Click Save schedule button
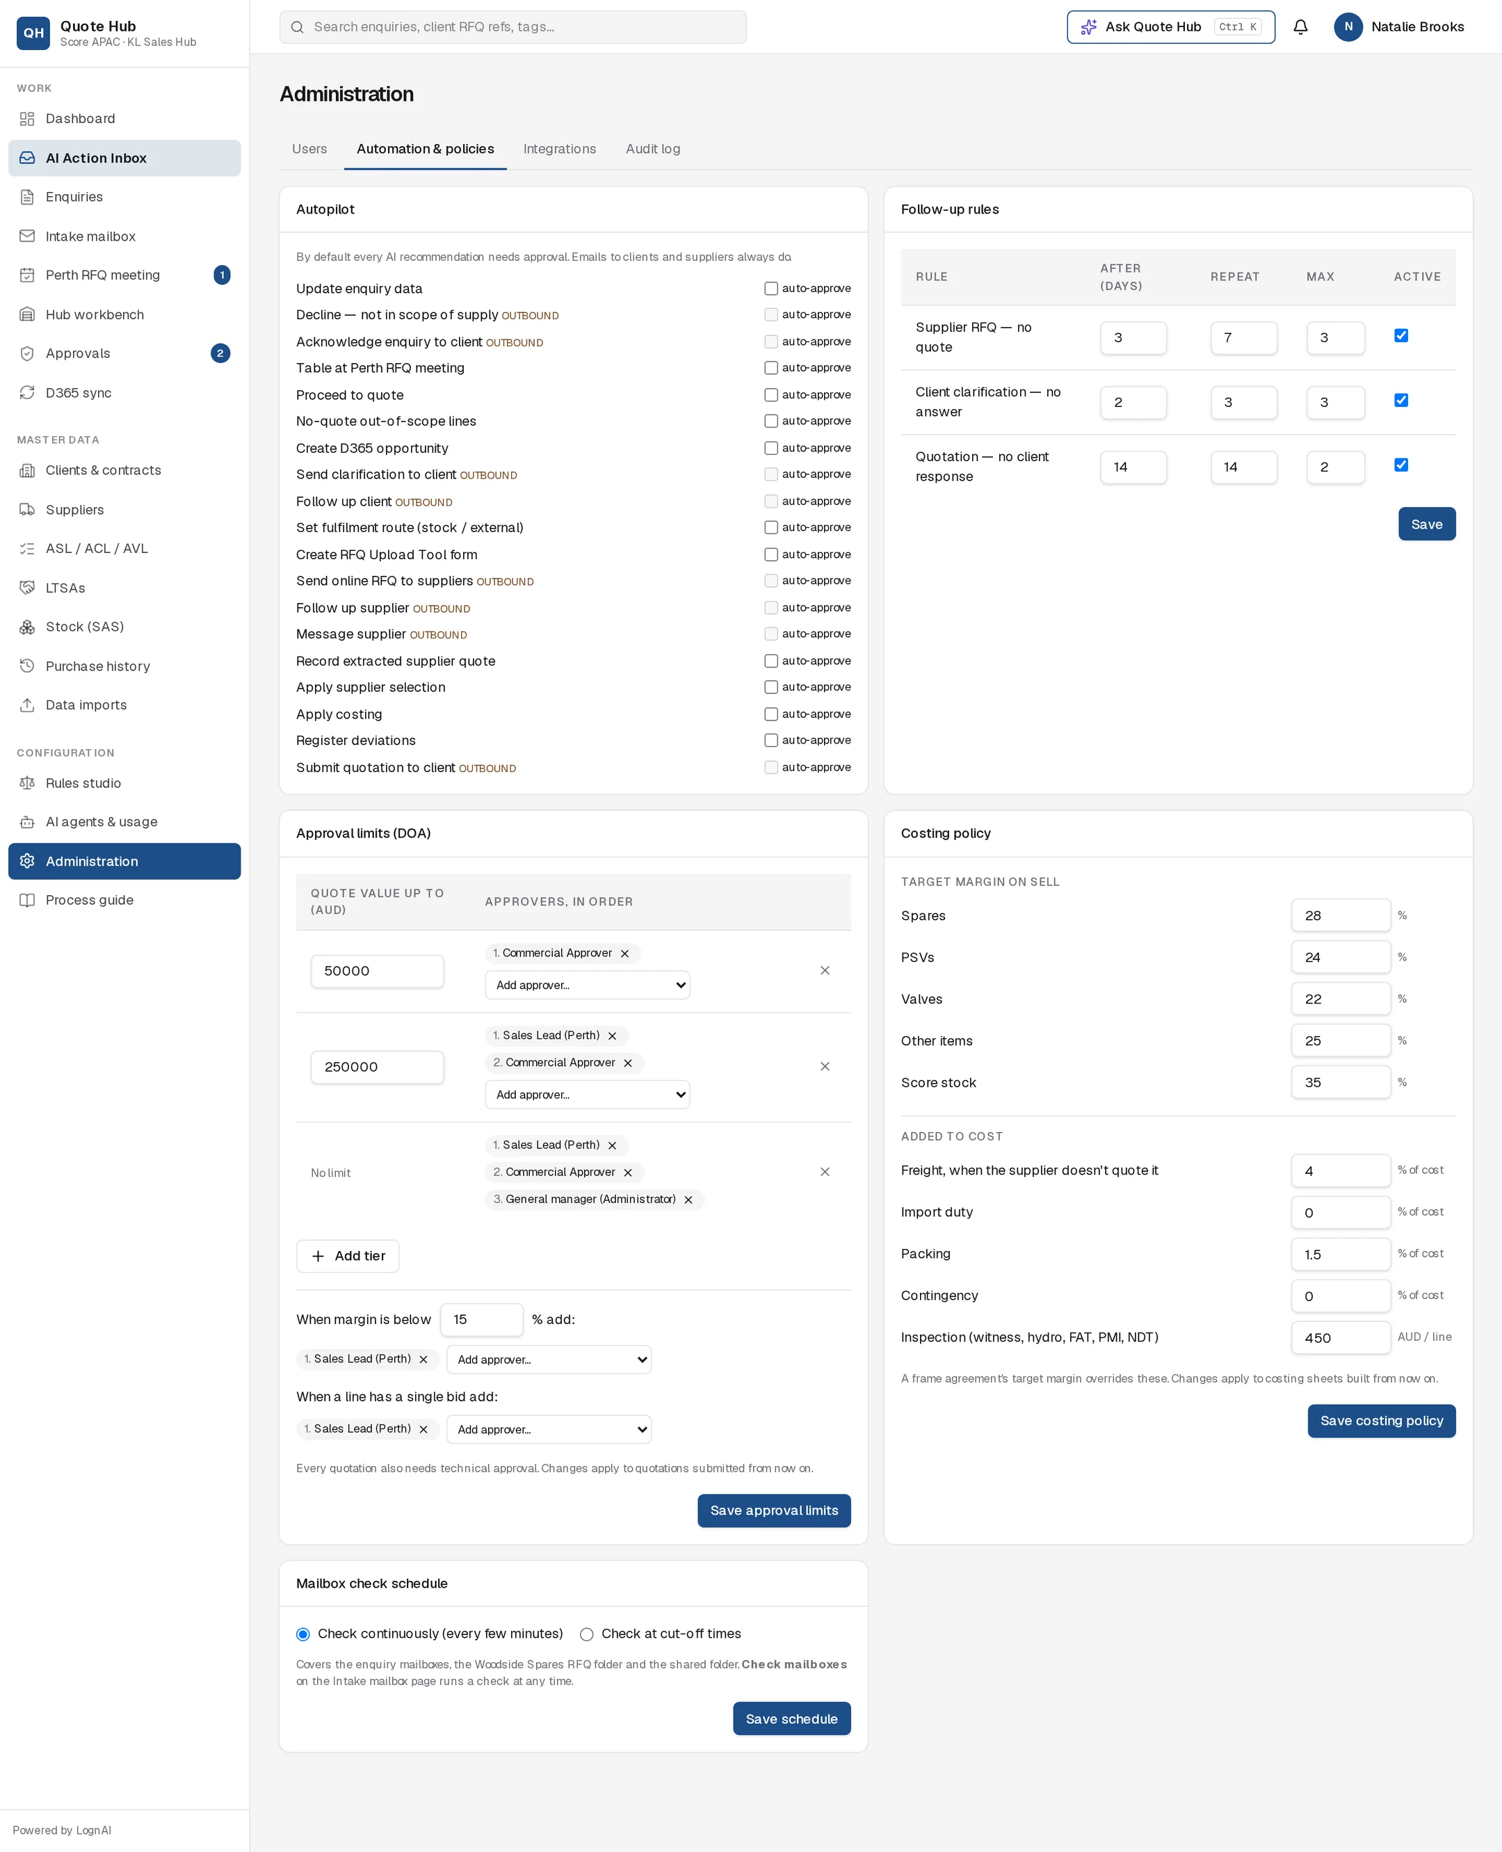Screen dimensions: 1502x1852 click(791, 1718)
